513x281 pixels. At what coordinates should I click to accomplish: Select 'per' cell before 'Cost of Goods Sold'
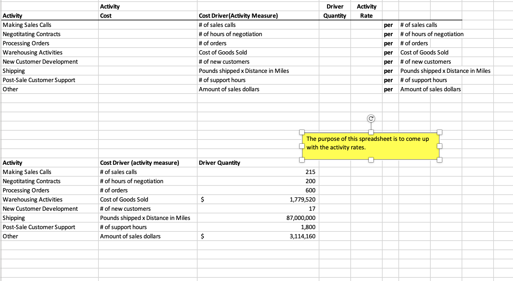391,52
